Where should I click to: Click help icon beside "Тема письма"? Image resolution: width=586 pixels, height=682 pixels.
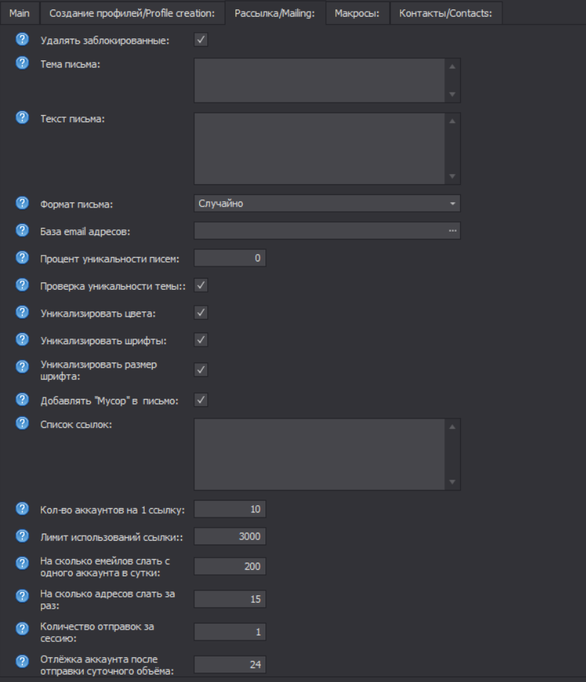coord(22,63)
